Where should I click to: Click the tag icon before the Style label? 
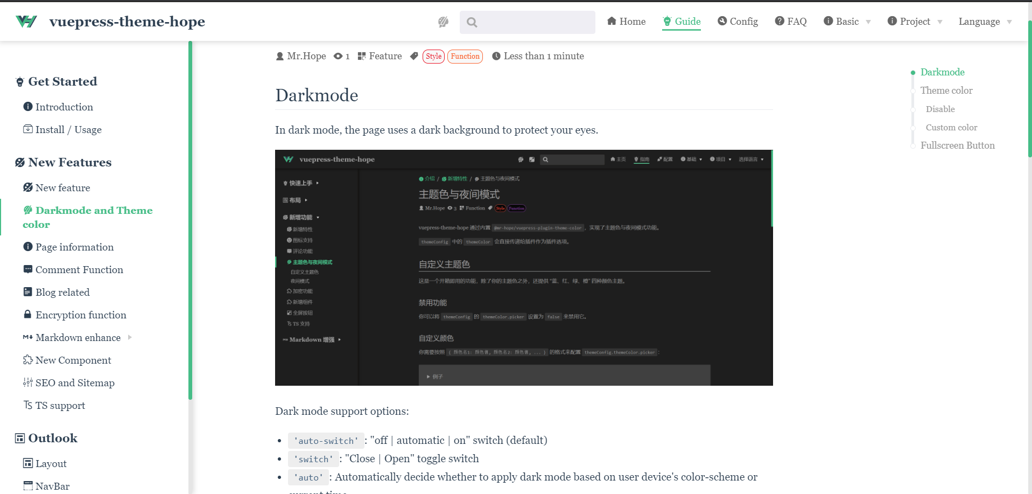click(414, 56)
